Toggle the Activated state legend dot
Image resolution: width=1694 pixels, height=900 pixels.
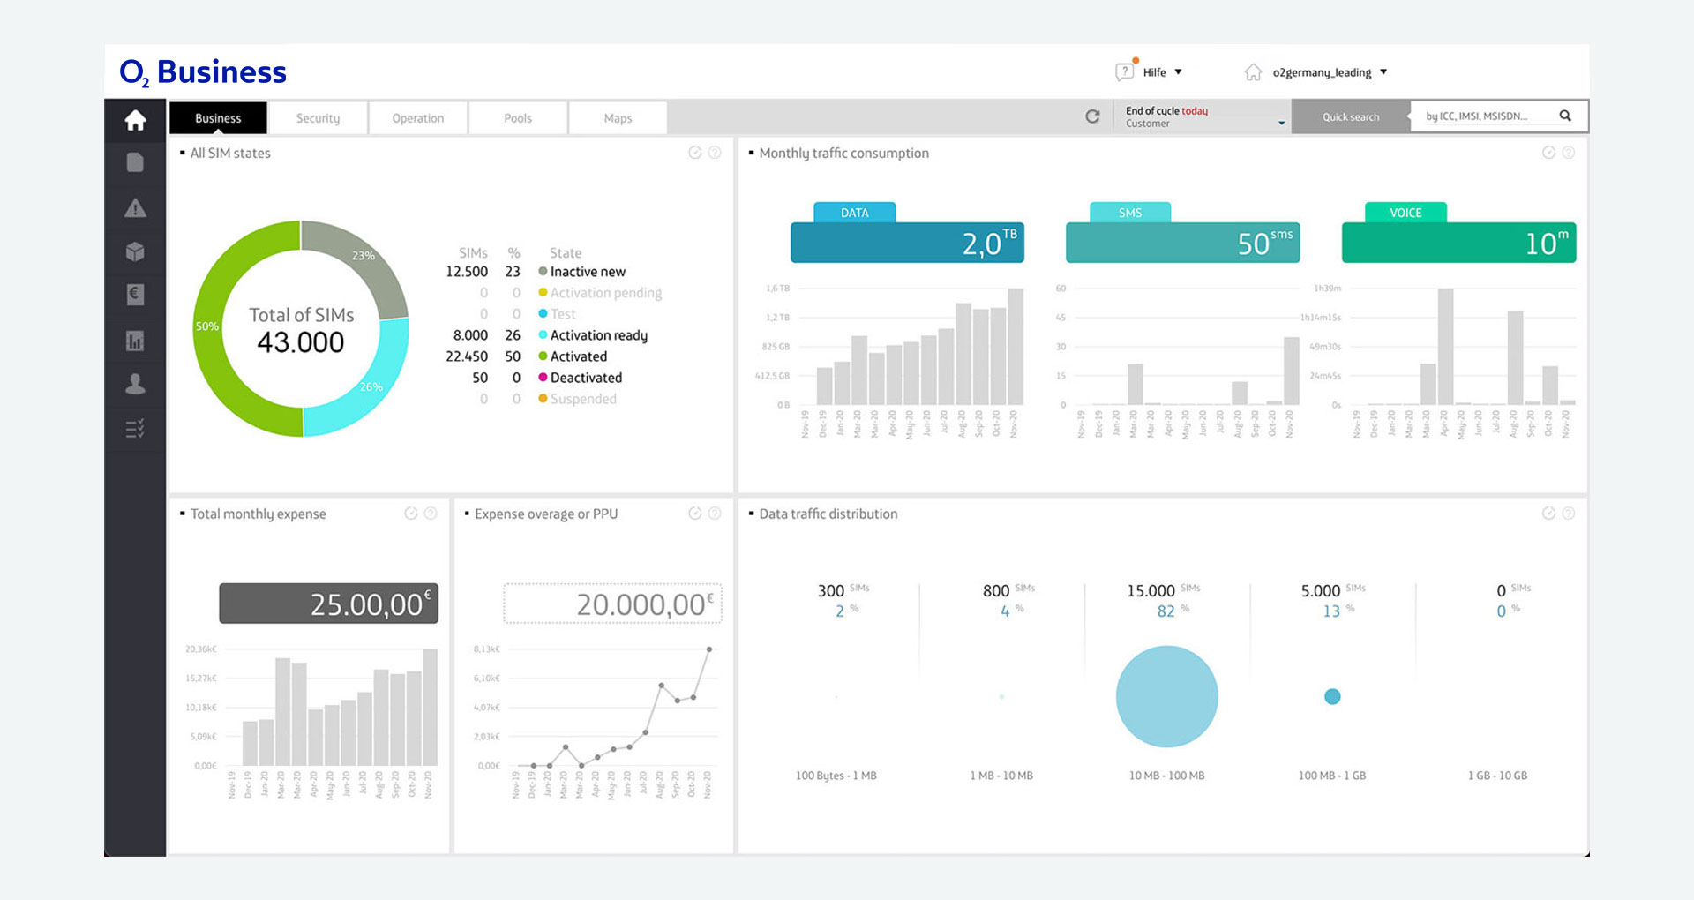pyautogui.click(x=543, y=356)
